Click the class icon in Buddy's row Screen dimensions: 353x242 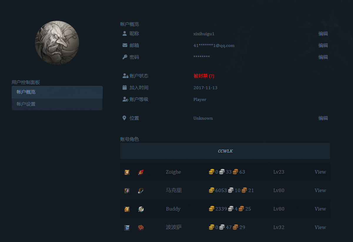tap(141, 209)
